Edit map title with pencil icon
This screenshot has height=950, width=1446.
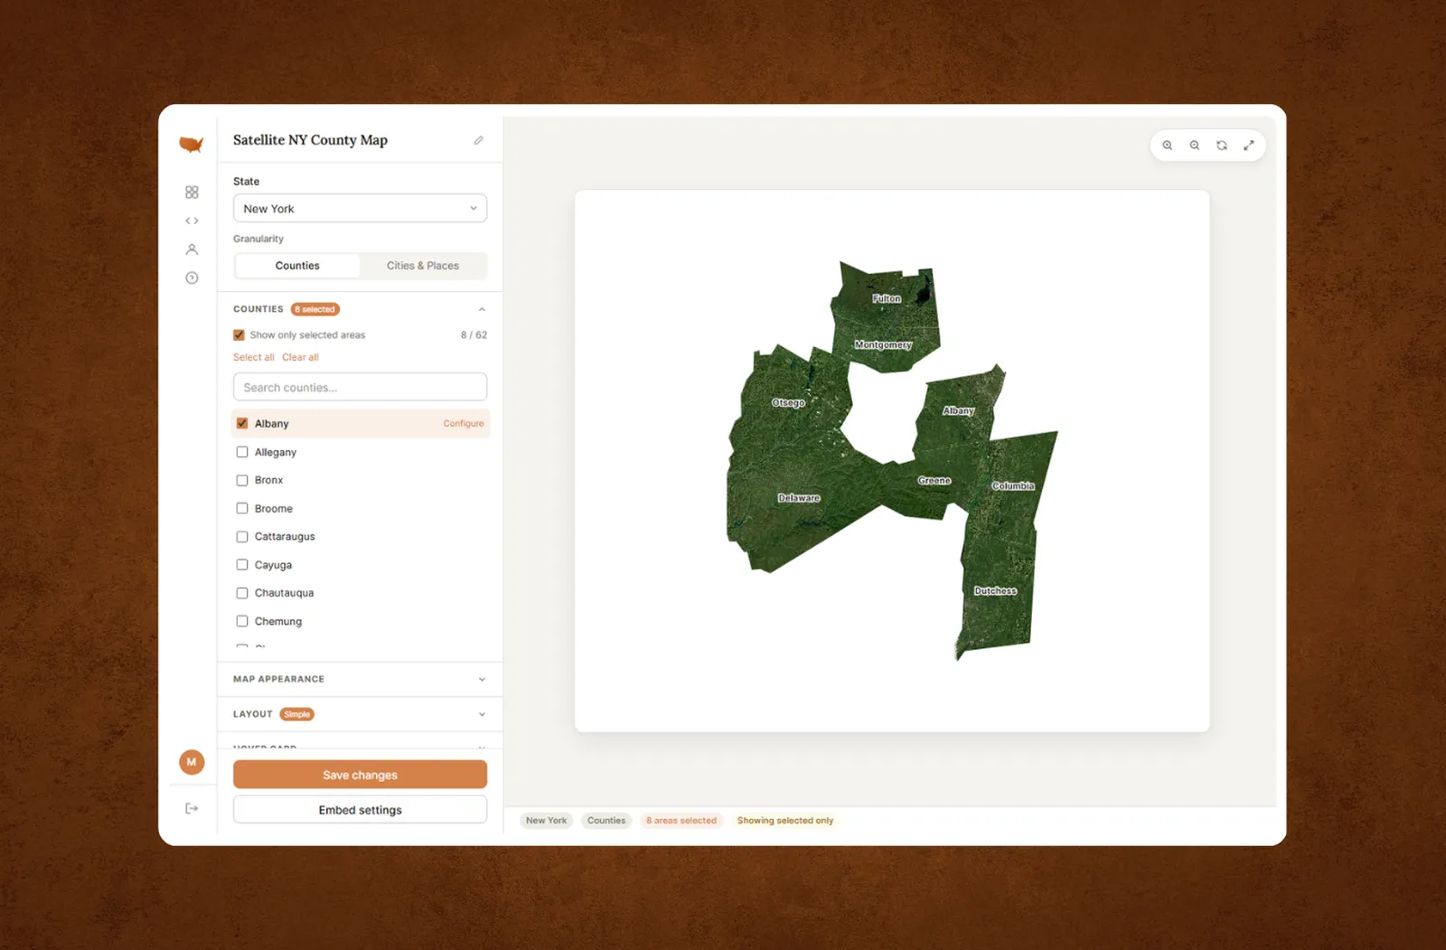click(x=479, y=140)
